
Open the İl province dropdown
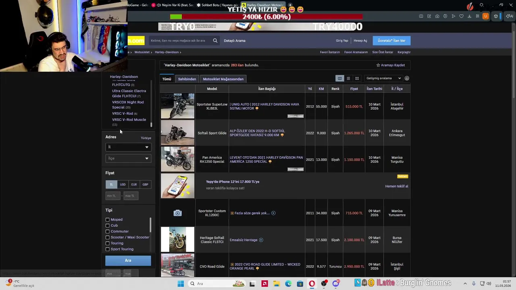128,147
